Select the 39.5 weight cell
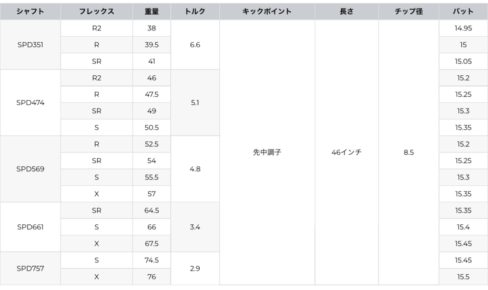The height and width of the screenshot is (290, 488). click(152, 45)
